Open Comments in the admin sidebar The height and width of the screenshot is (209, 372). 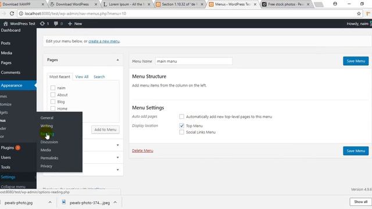coord(10,72)
